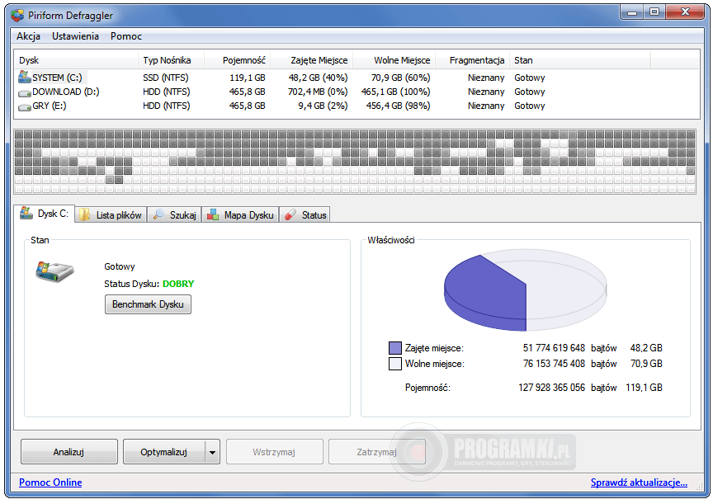Screen dimensions: 713x499
Task: Click the SSD (NTFS) media type cell
Action: (166, 78)
